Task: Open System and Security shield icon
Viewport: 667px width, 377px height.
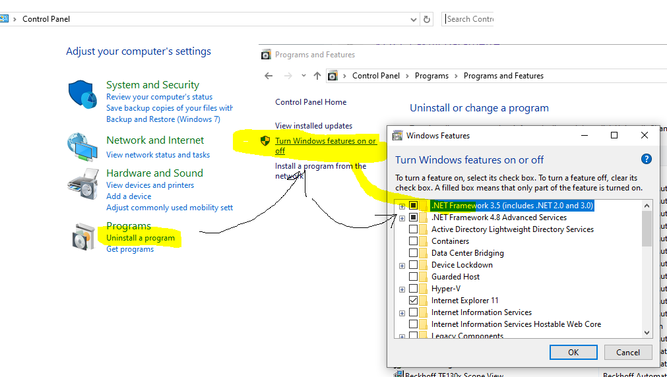Action: [x=83, y=95]
